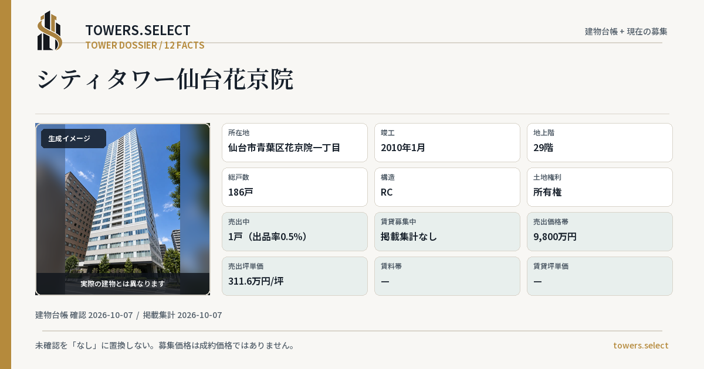Click the 構造 card showing RC
The width and height of the screenshot is (704, 369).
point(447,187)
